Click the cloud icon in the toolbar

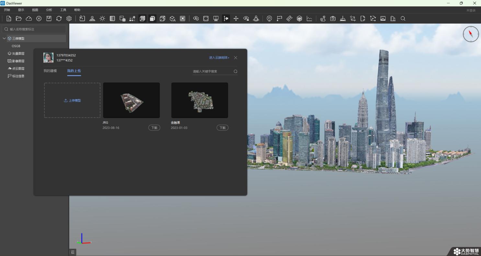(29, 19)
